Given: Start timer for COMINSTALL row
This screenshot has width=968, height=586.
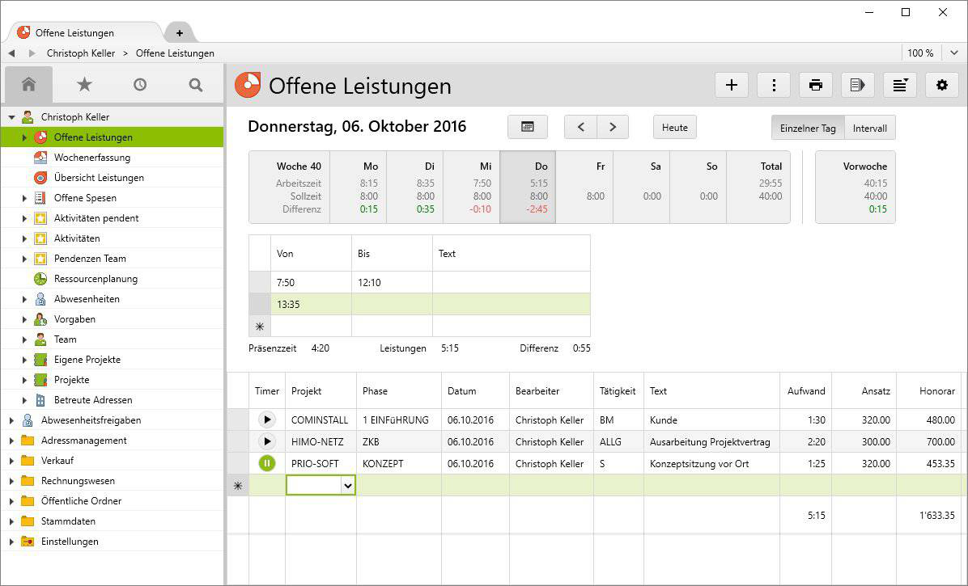Looking at the screenshot, I should 267,419.
